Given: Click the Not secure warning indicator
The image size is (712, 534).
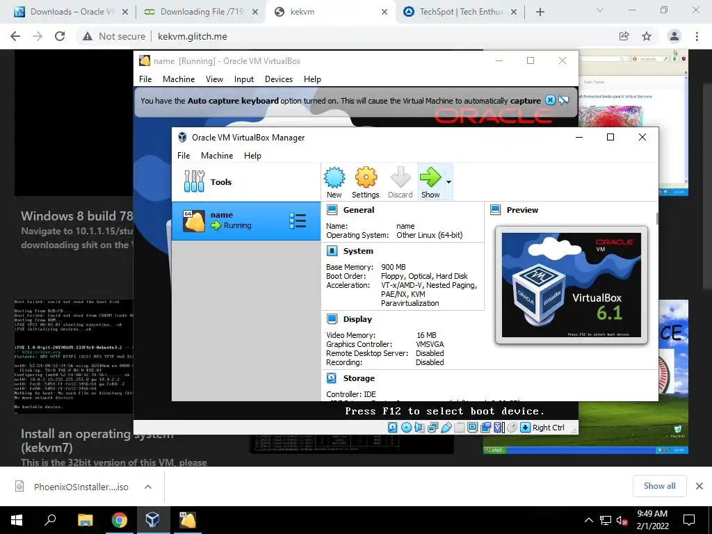Looking at the screenshot, I should point(113,36).
